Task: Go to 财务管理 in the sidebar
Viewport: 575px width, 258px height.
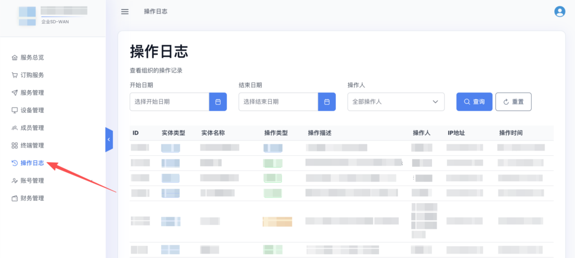Action: coord(32,199)
